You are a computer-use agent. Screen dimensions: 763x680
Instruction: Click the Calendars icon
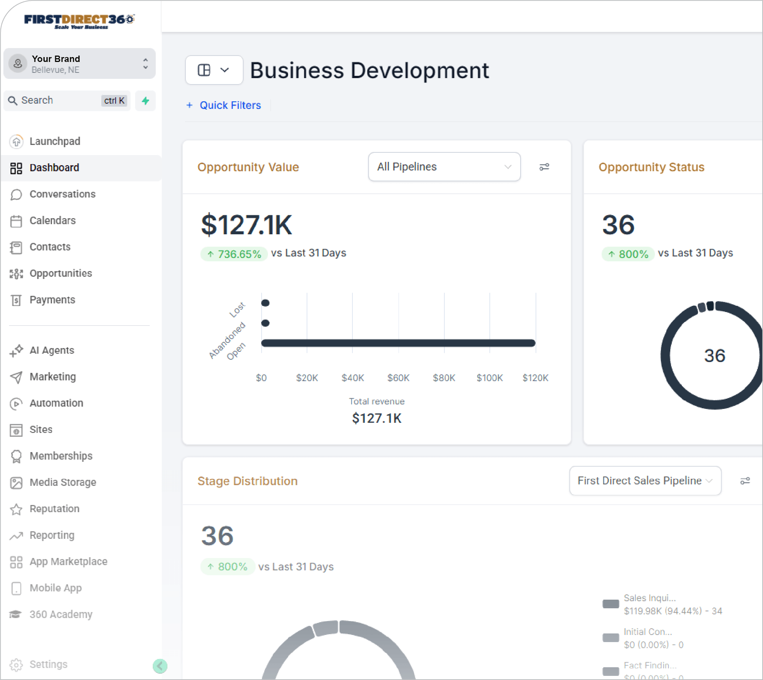[16, 221]
